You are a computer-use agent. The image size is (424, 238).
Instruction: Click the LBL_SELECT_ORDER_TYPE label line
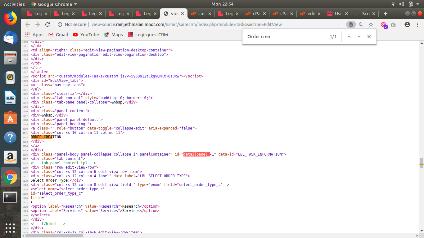[110, 176]
